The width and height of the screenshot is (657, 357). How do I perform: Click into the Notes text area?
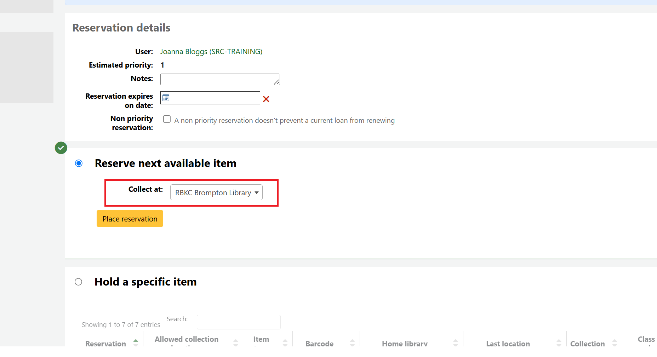pos(219,79)
